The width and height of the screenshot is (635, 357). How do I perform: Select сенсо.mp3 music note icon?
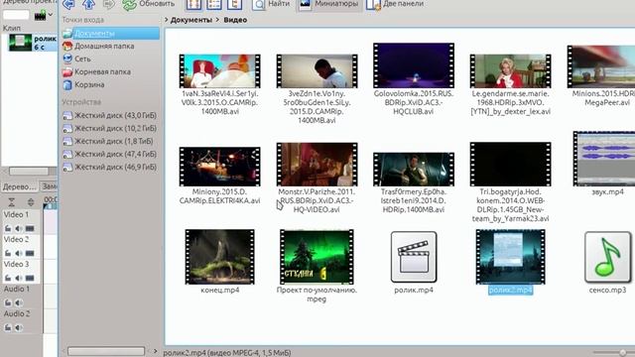coord(607,257)
